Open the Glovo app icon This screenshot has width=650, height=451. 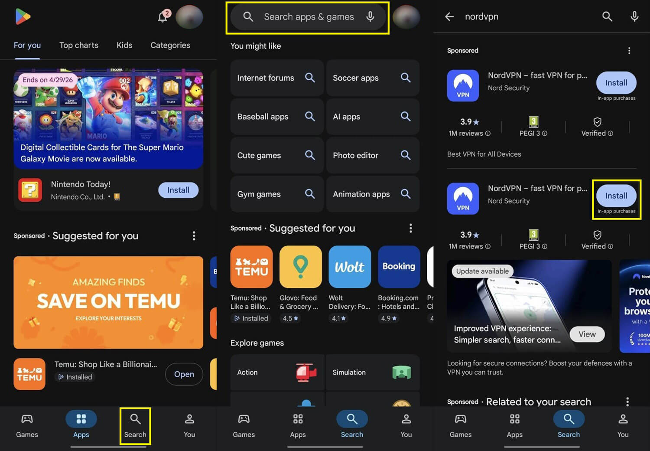[x=300, y=267]
